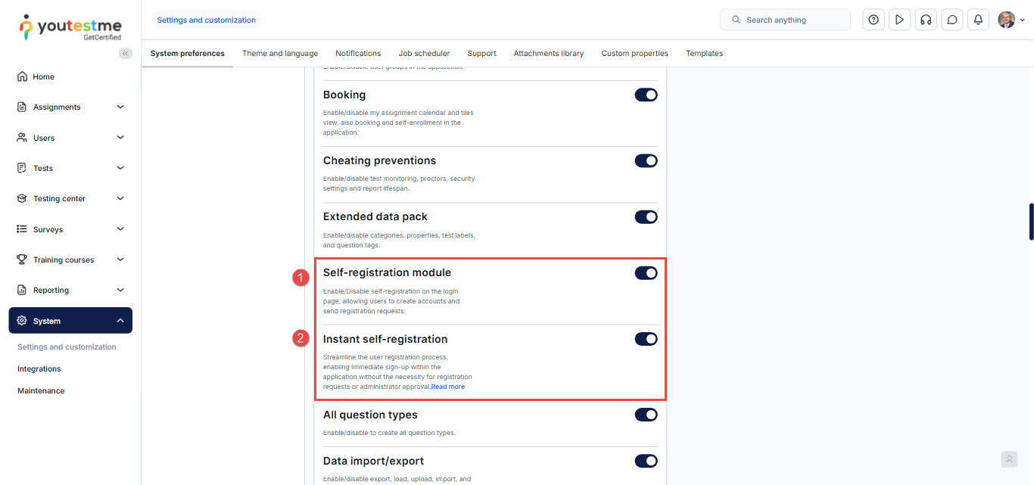Open the chat bubble icon

pos(952,20)
